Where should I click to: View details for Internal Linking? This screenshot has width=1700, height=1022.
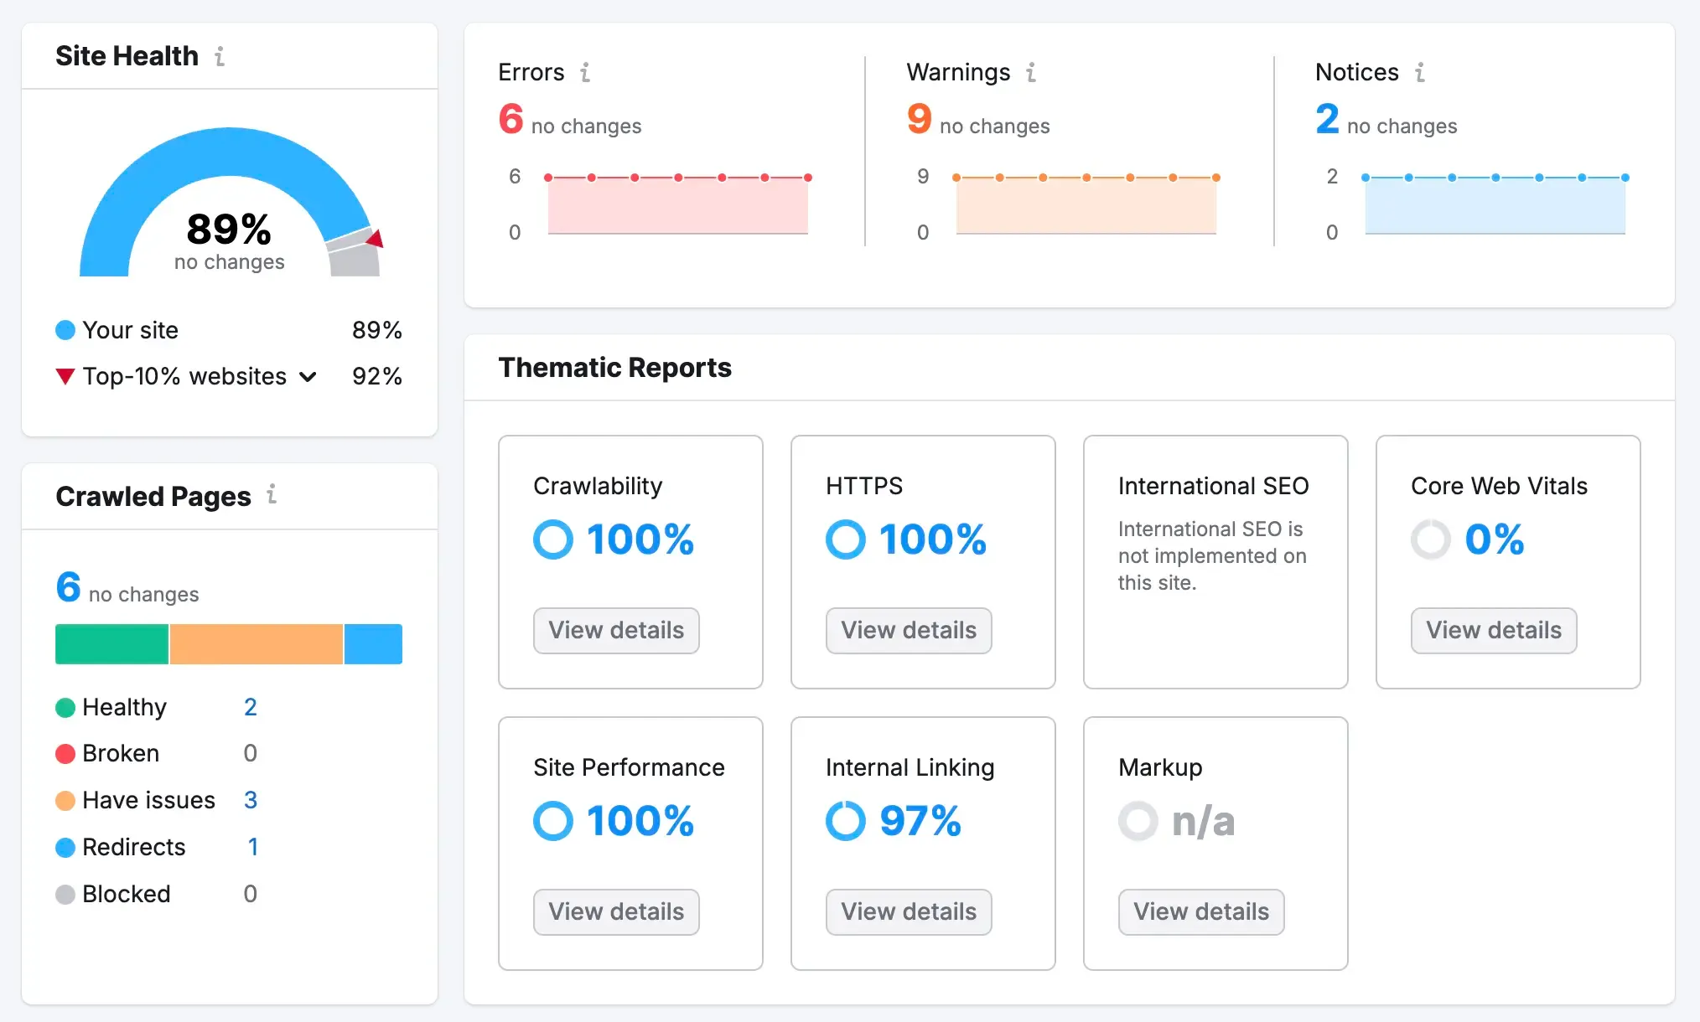click(x=909, y=912)
